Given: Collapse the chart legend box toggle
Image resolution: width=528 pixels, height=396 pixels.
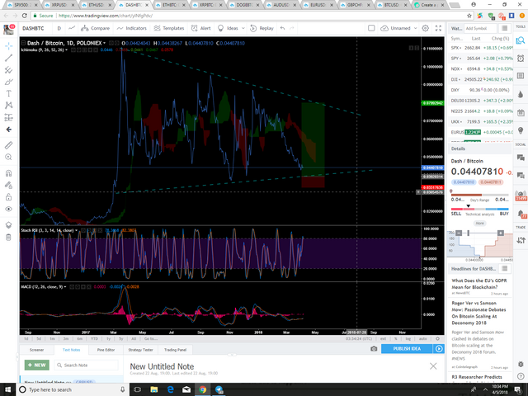Looking at the screenshot, I should coord(23,43).
